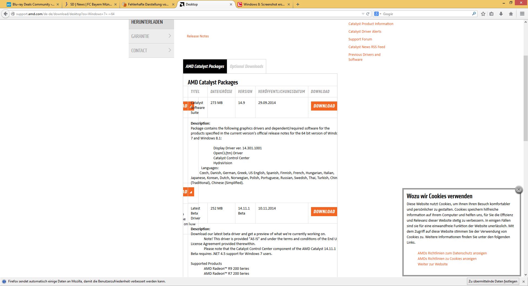Show AMDs Richtlinien zu Cookies
This screenshot has width=528, height=286.
pyautogui.click(x=447, y=259)
